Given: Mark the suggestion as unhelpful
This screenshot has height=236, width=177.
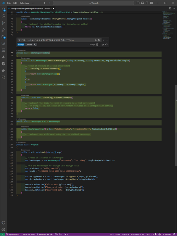Looking at the screenshot, I should [107, 45].
